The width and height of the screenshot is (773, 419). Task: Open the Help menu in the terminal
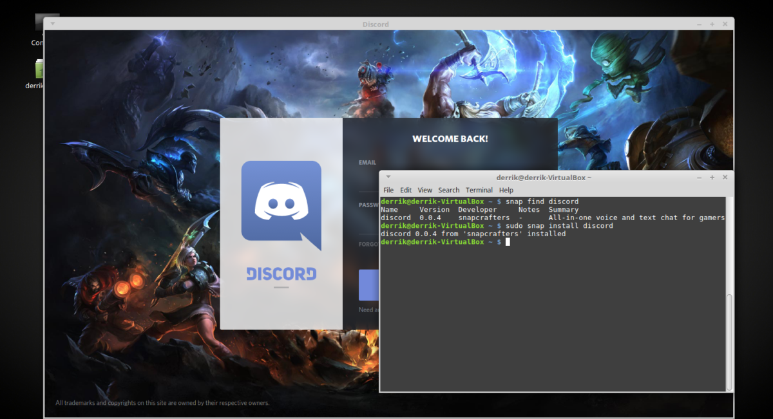pyautogui.click(x=506, y=190)
